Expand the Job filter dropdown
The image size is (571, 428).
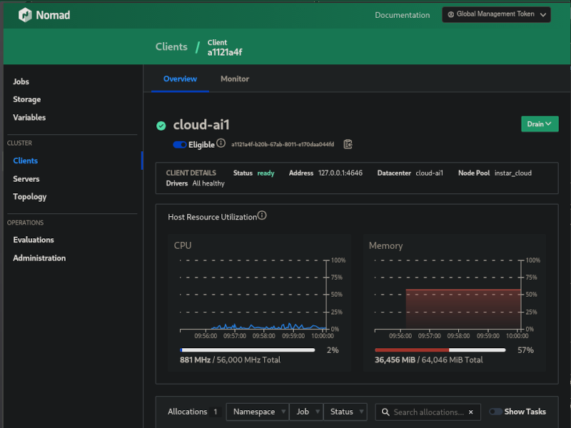click(306, 412)
